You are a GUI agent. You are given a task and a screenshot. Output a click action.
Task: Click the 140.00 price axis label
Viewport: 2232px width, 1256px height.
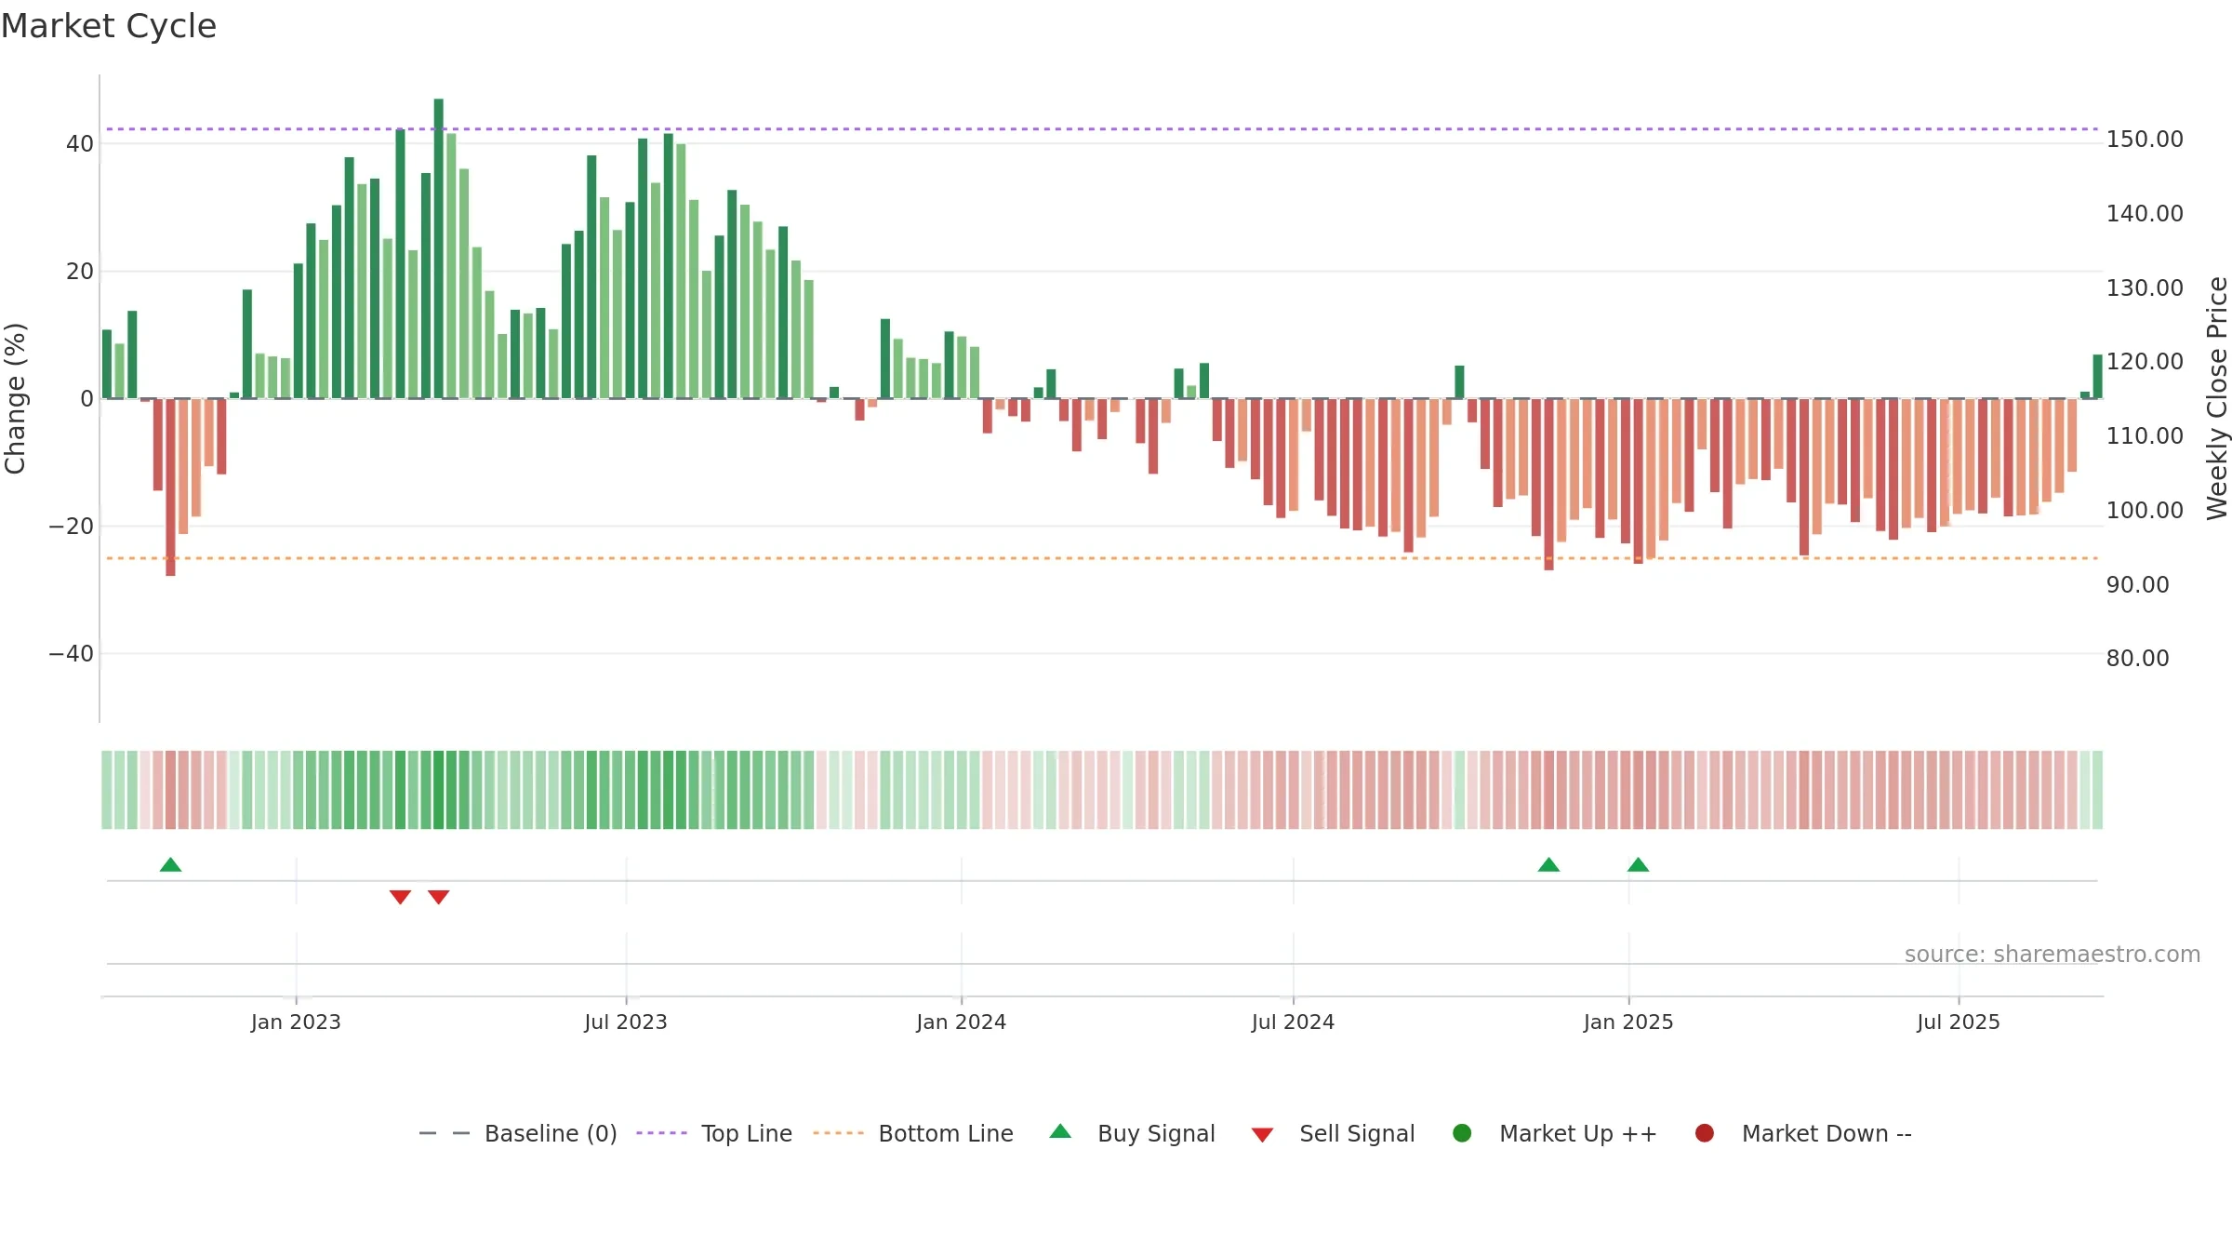click(2145, 214)
